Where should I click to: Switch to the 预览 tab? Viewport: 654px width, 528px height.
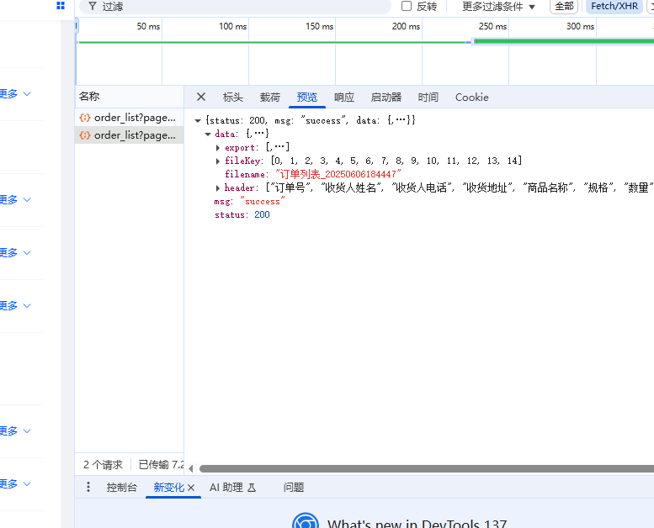(x=307, y=97)
